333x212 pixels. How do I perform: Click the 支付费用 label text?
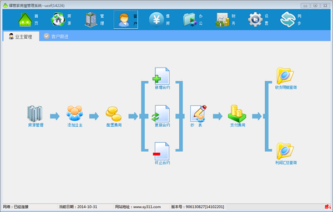(238, 125)
